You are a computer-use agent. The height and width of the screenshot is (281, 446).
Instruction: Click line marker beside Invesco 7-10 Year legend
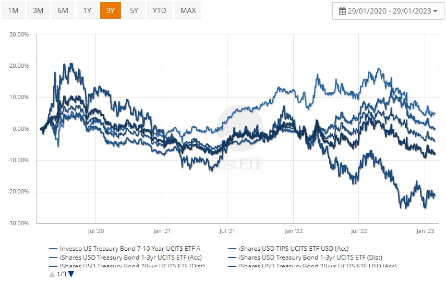(53, 249)
